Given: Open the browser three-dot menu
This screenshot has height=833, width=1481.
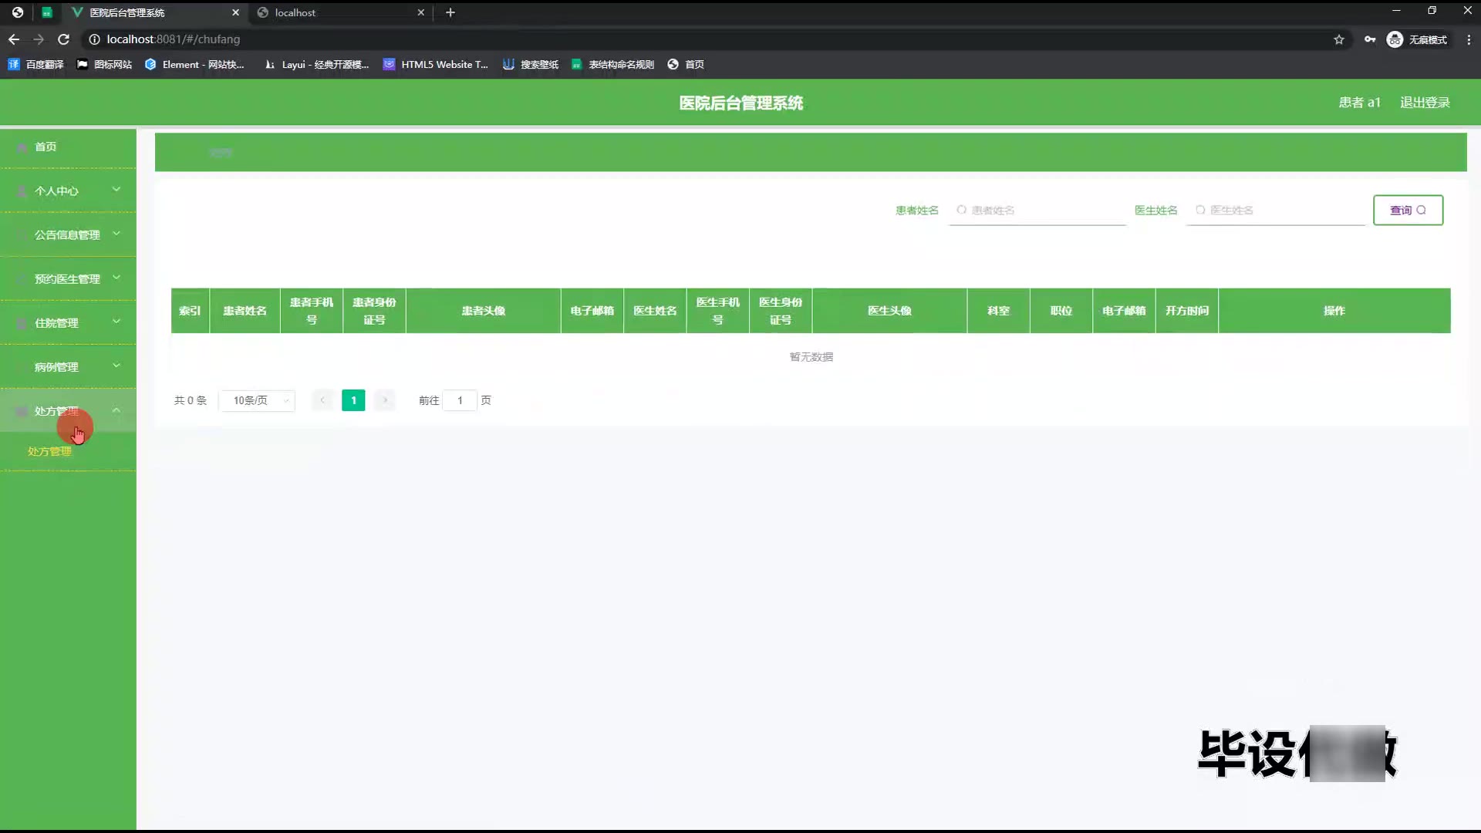Looking at the screenshot, I should point(1469,39).
